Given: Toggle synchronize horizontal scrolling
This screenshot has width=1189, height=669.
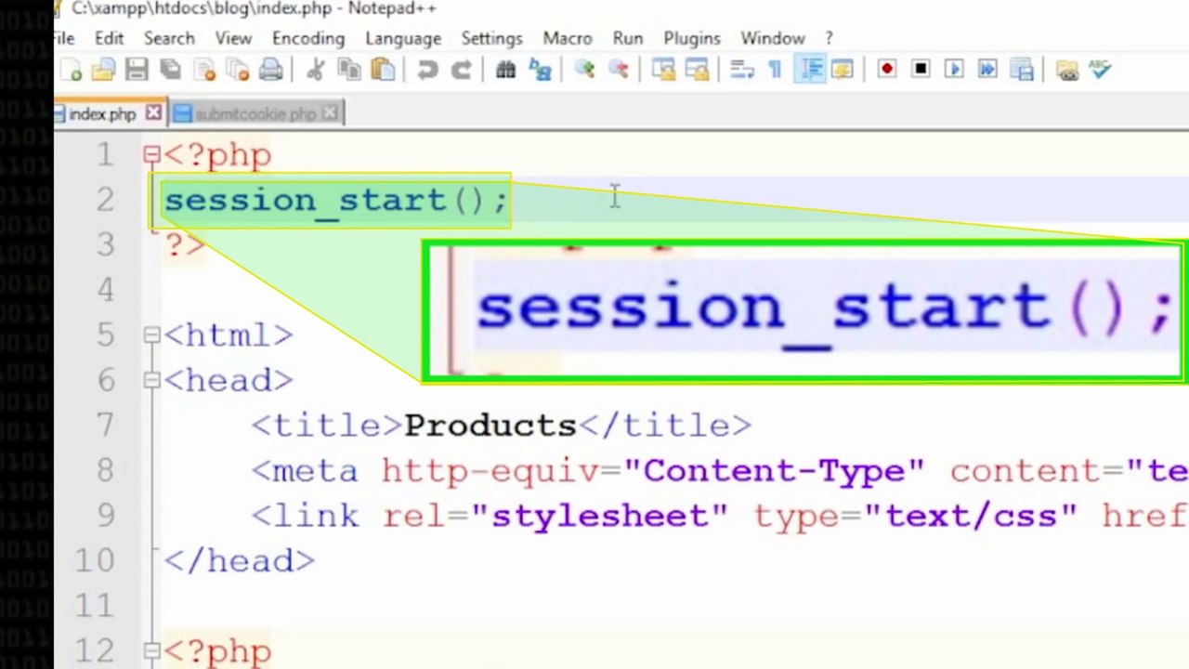Looking at the screenshot, I should [x=697, y=70].
